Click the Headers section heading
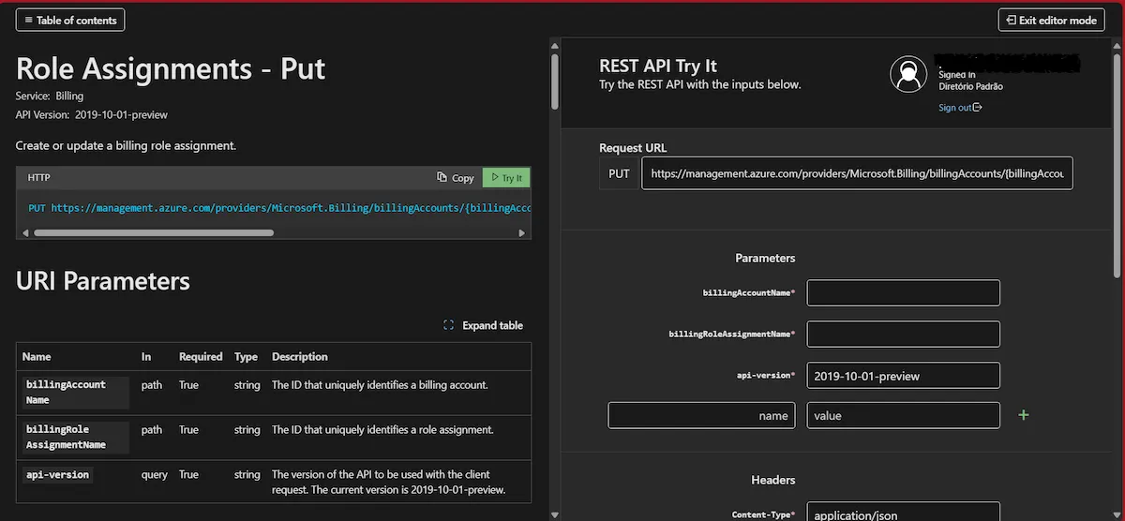 coord(773,480)
